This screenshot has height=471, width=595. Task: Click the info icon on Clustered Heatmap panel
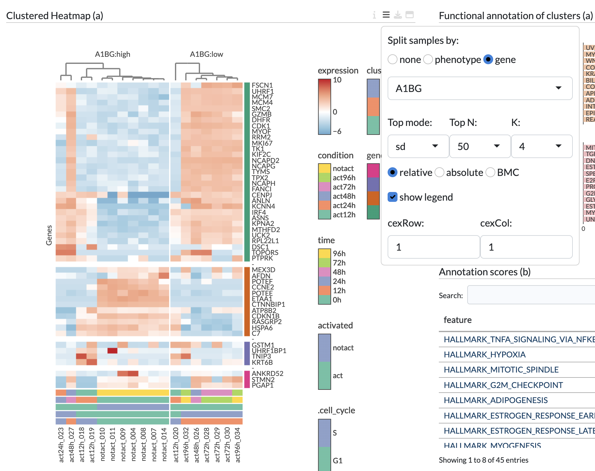click(x=375, y=15)
